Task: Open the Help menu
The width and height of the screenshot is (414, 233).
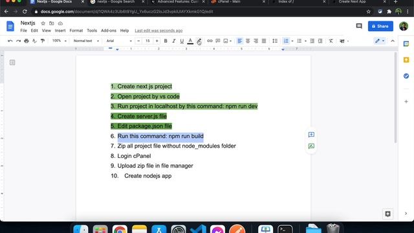Action: [124, 30]
